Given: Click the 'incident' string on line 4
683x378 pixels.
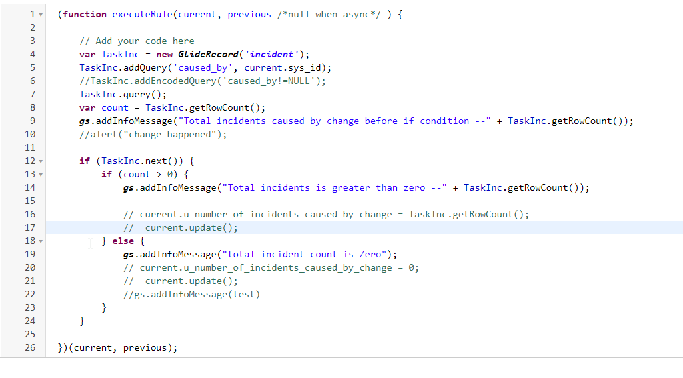Looking at the screenshot, I should click(271, 55).
